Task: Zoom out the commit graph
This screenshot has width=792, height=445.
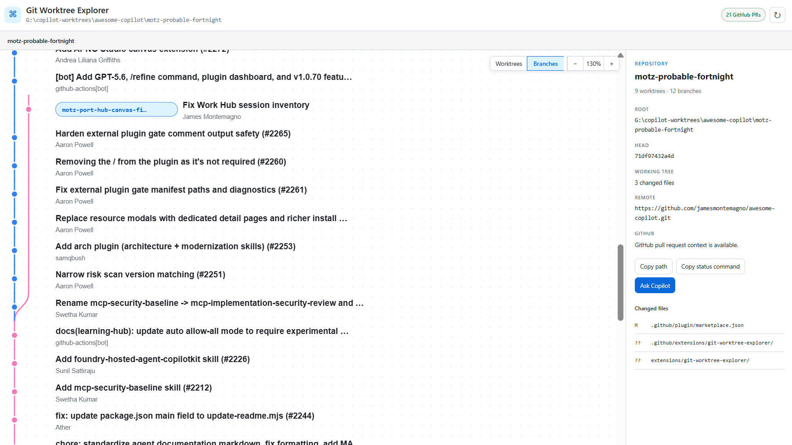Action: coord(575,64)
